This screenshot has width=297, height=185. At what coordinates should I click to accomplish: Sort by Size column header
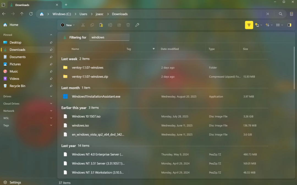[245, 49]
